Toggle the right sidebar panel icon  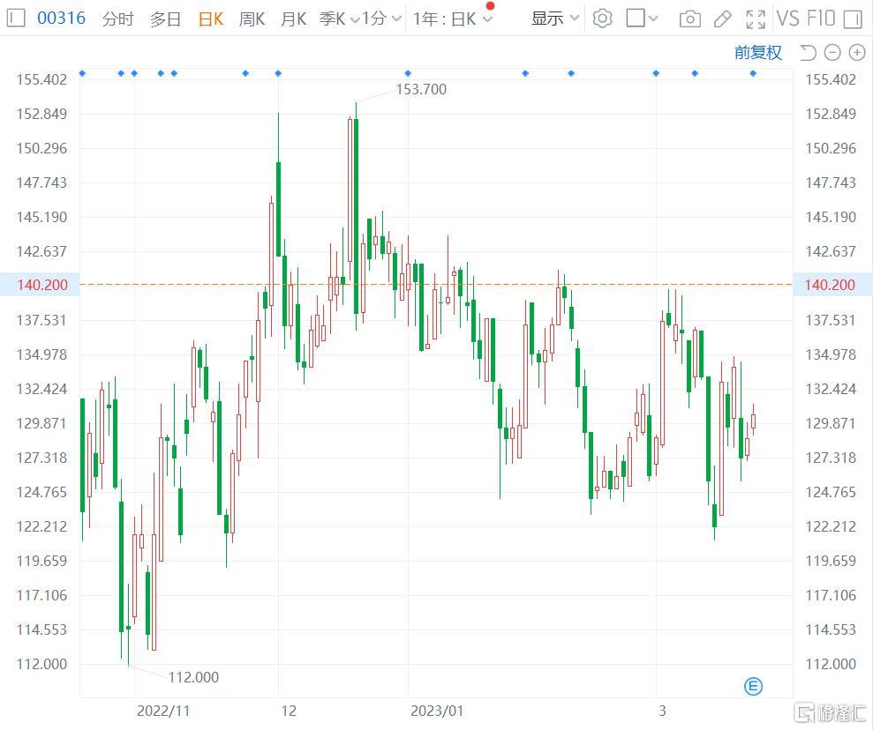click(853, 19)
